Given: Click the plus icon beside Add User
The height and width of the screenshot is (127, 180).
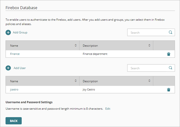Looking at the screenshot, I should (8, 68).
